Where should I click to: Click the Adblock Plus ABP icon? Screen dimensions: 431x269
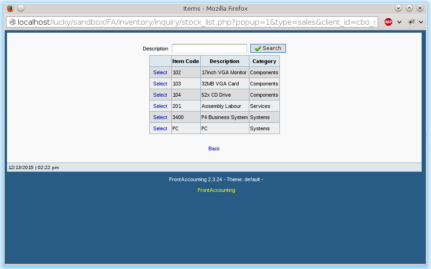[x=388, y=22]
